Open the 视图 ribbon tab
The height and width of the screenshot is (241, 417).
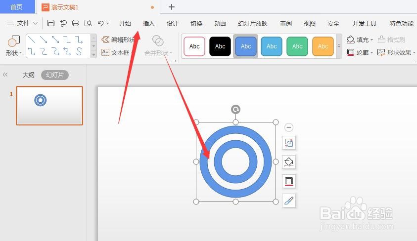[310, 23]
